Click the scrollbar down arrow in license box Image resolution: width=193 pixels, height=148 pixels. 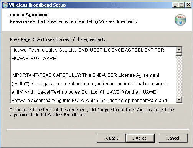[179, 100]
